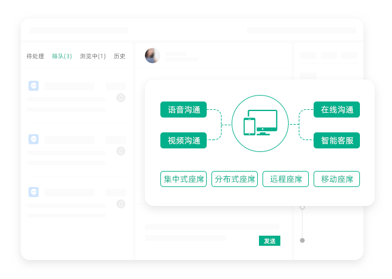Open the 浏览中(1) tab
The height and width of the screenshot is (279, 392).
[x=93, y=56]
